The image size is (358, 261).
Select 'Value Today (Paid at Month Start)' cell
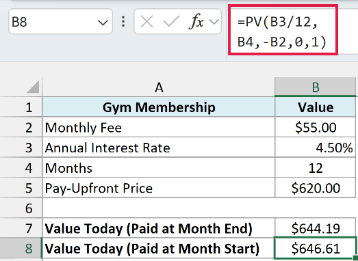(x=159, y=248)
